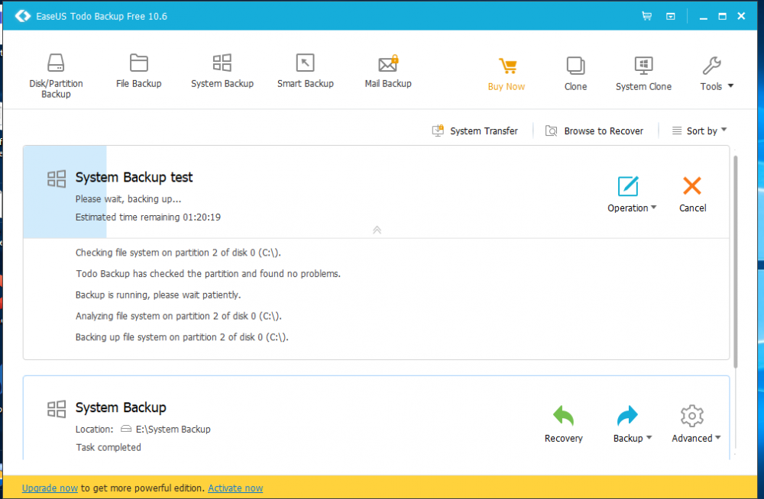Open Mail Backup
764x499 pixels.
coord(388,71)
